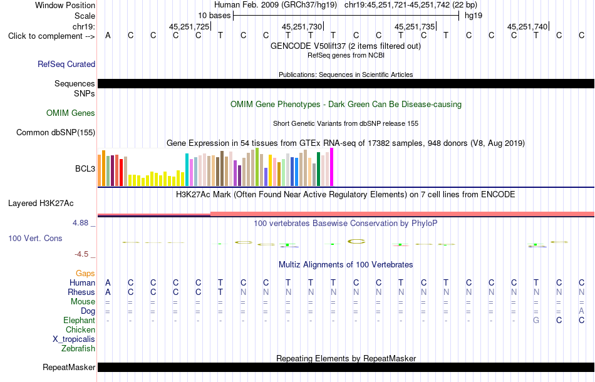Screen dimensions: 595x382
Task: Click the GTEx Gene Expression track title
Action: [345, 143]
